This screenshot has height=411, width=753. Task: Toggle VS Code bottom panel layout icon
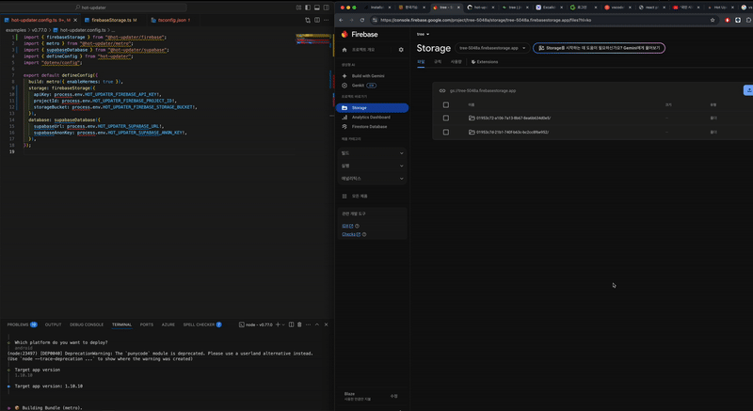click(317, 8)
